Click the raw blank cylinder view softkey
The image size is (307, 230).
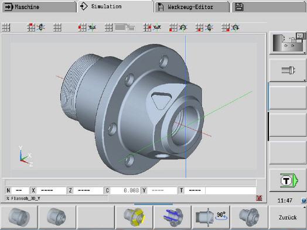19,217
